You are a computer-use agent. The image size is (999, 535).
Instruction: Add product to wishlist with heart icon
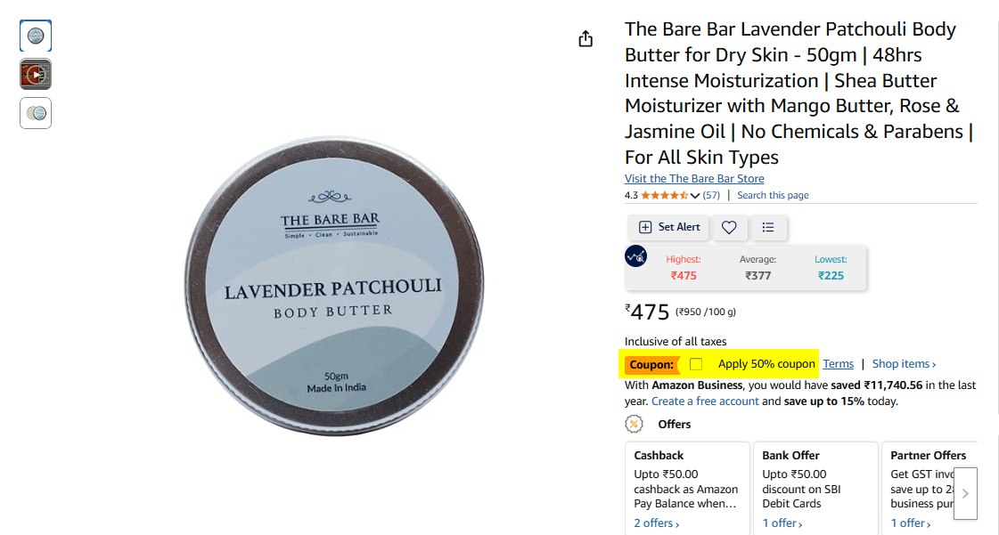[x=729, y=227]
